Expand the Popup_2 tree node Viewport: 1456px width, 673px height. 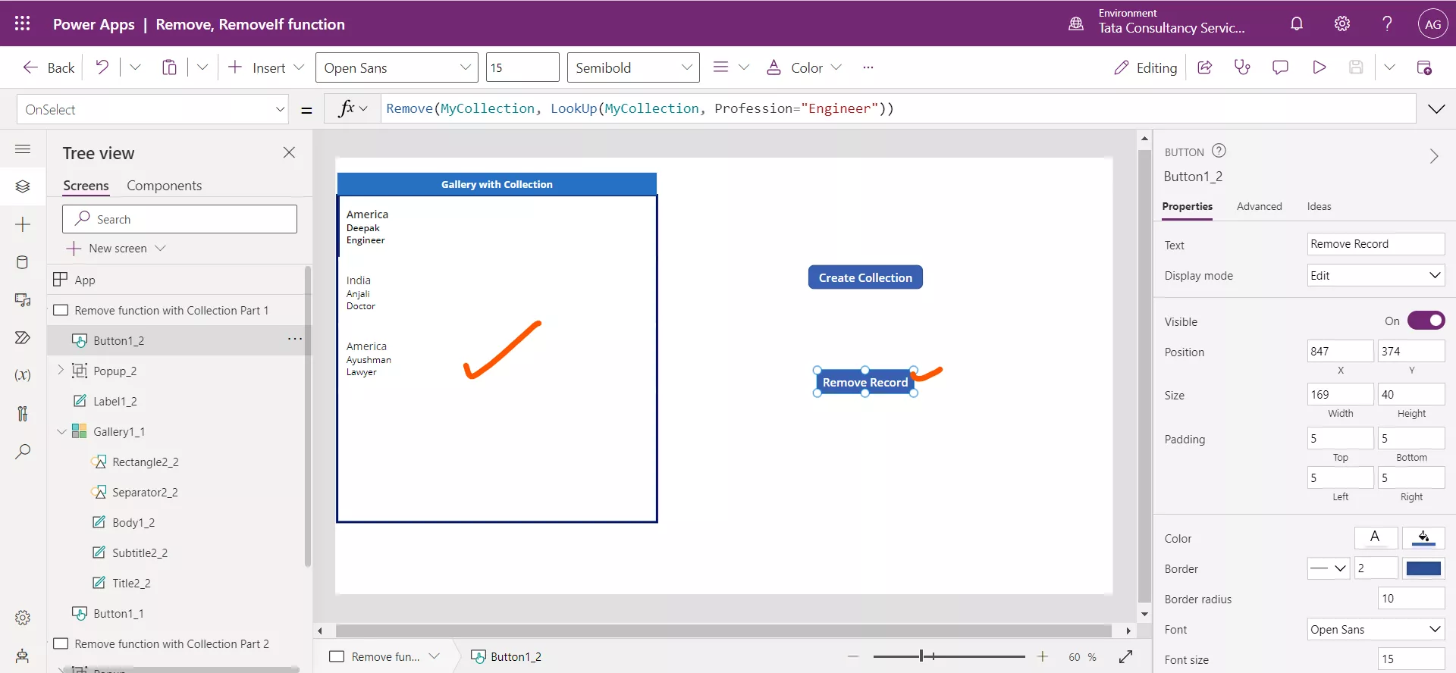point(61,370)
